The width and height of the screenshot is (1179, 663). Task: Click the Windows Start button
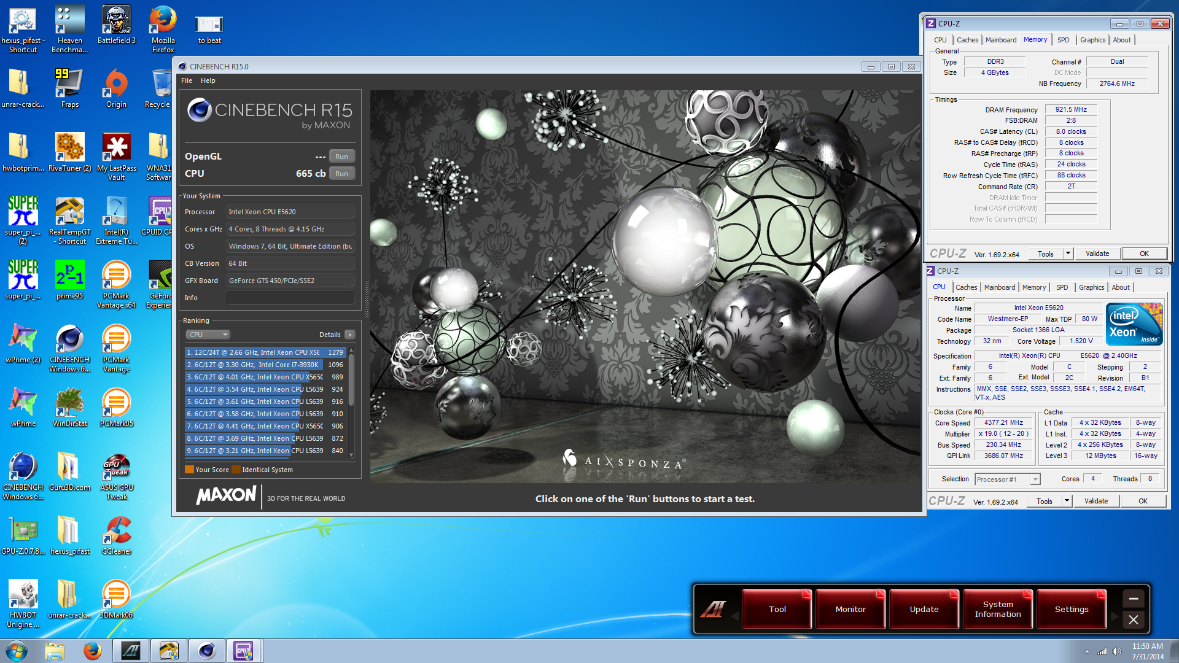pos(17,651)
